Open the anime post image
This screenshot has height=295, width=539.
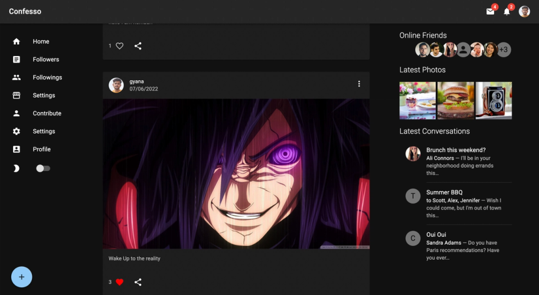236,174
